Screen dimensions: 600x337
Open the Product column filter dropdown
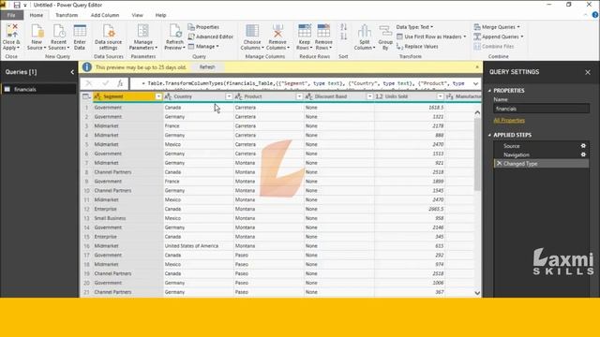(299, 96)
